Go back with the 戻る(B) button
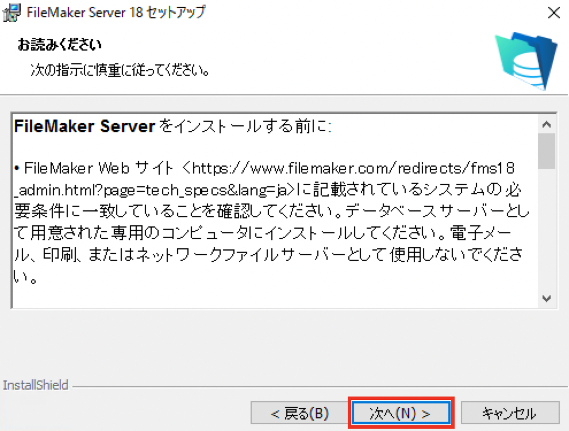The height and width of the screenshot is (431, 569). [300, 413]
